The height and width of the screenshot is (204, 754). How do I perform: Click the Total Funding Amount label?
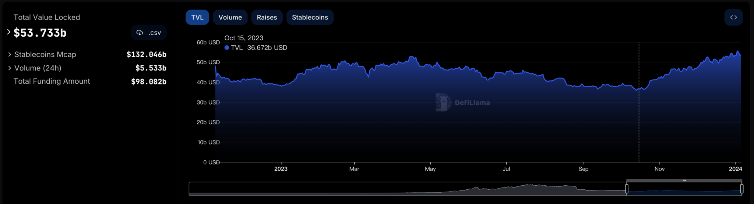click(52, 81)
